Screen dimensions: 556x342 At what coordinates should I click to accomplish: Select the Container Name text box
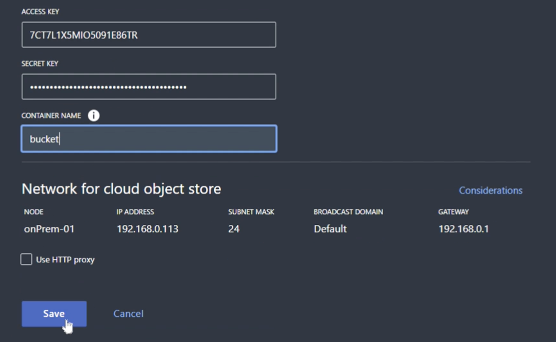click(x=149, y=139)
